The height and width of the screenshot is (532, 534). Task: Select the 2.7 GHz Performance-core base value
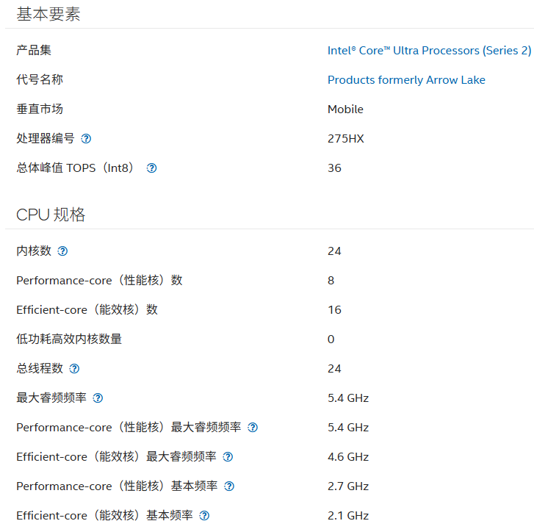pyautogui.click(x=348, y=486)
